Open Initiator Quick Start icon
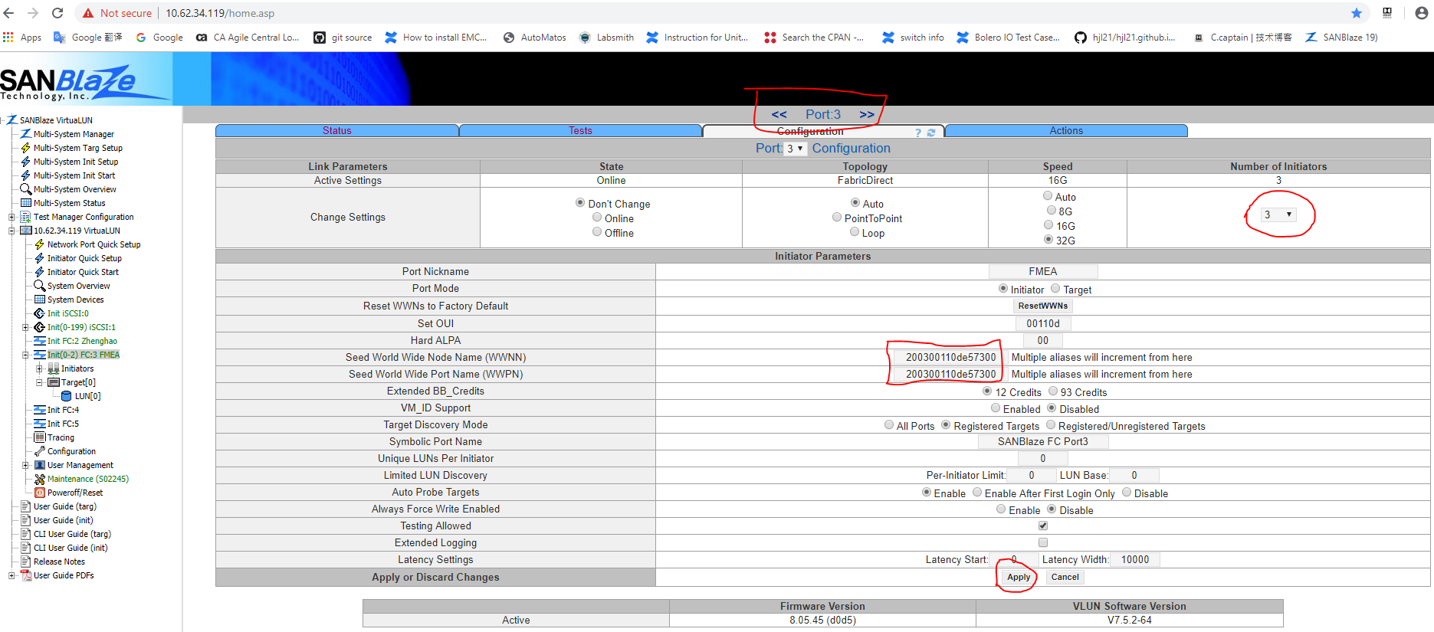 40,272
